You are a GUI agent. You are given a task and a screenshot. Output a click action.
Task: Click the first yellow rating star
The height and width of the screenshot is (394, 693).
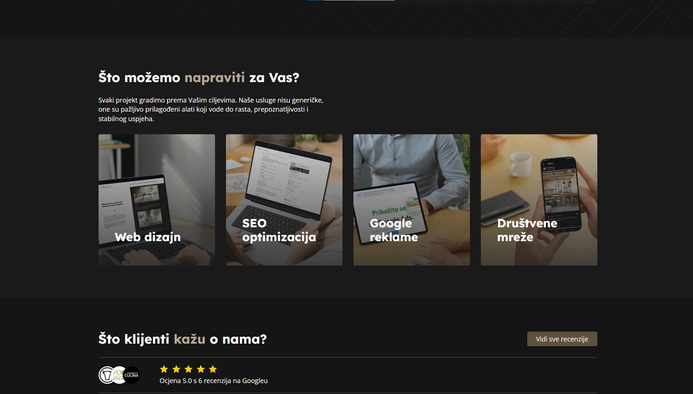pyautogui.click(x=164, y=369)
